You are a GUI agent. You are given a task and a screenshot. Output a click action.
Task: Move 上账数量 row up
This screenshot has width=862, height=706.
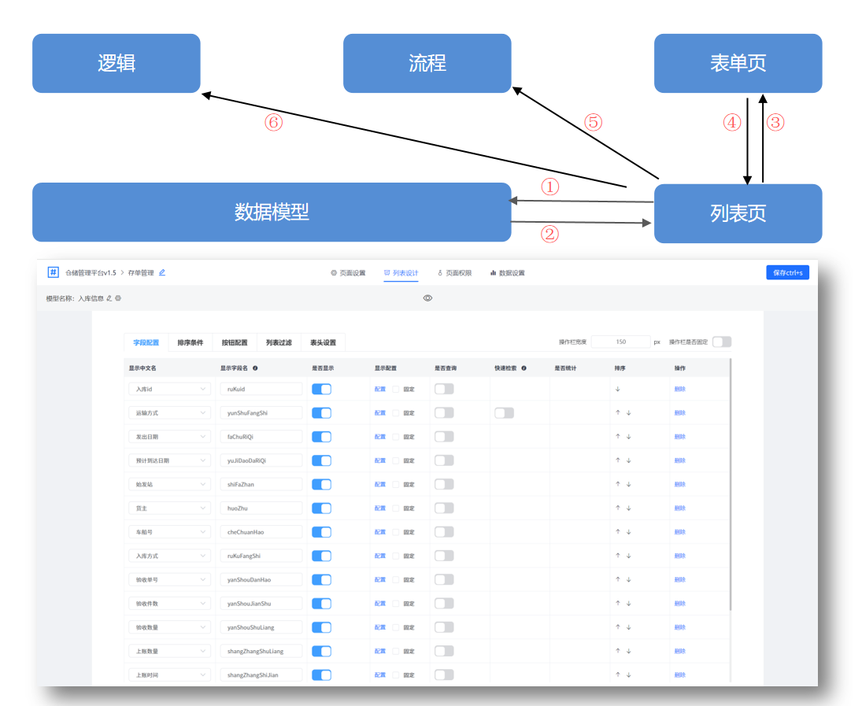[618, 651]
